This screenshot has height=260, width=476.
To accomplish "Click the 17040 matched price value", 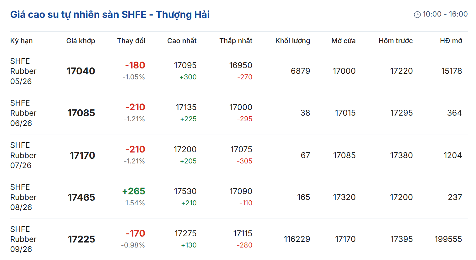I will pyautogui.click(x=81, y=71).
